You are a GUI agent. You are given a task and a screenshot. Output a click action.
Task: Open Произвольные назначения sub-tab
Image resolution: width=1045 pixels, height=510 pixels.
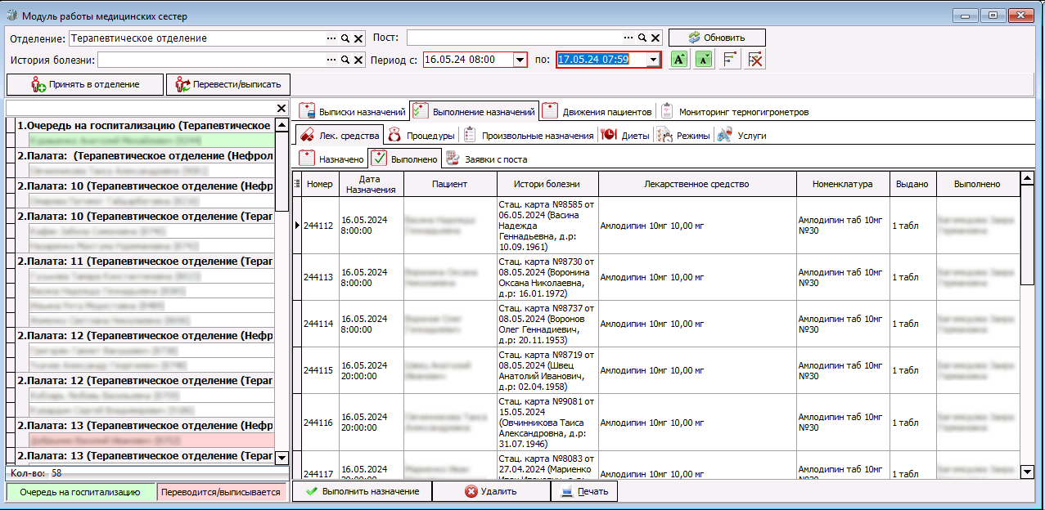tap(529, 135)
